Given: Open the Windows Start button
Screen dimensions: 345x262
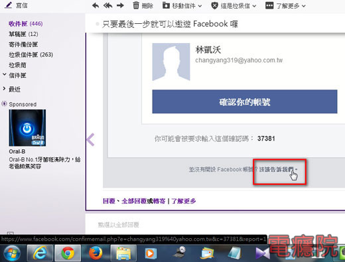Looking at the screenshot, I should (x=12, y=253).
